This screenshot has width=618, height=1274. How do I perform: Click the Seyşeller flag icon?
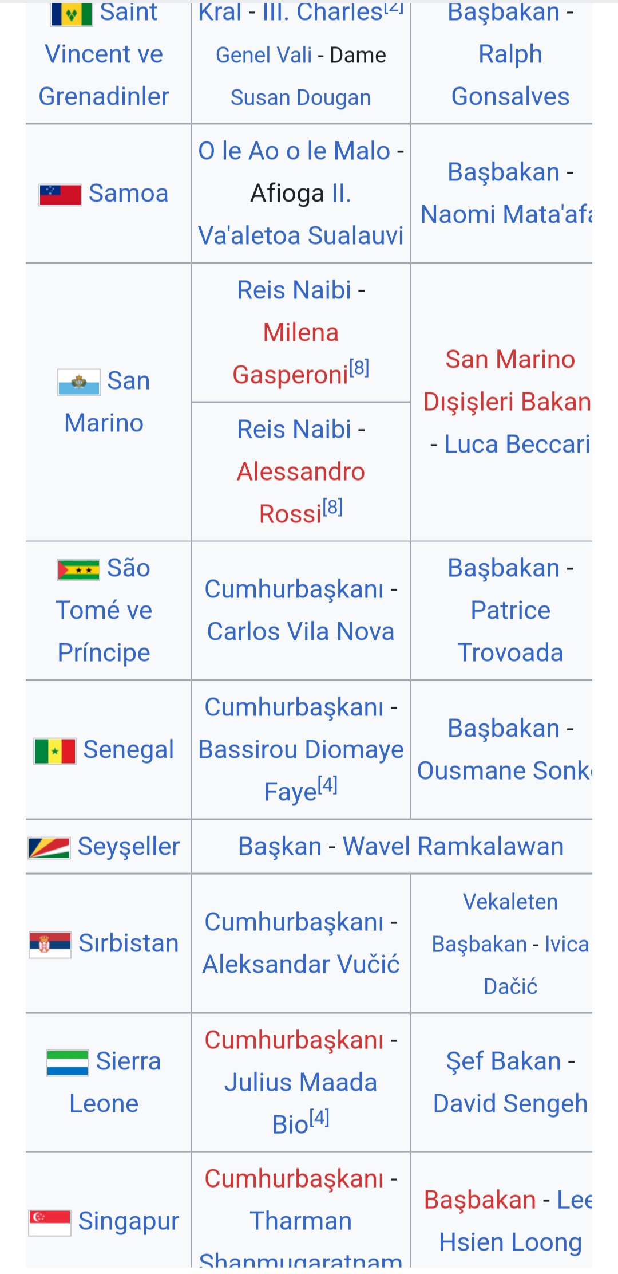click(x=49, y=848)
